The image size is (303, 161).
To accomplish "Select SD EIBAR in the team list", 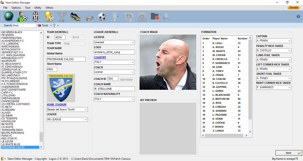I will [x=20, y=116].
